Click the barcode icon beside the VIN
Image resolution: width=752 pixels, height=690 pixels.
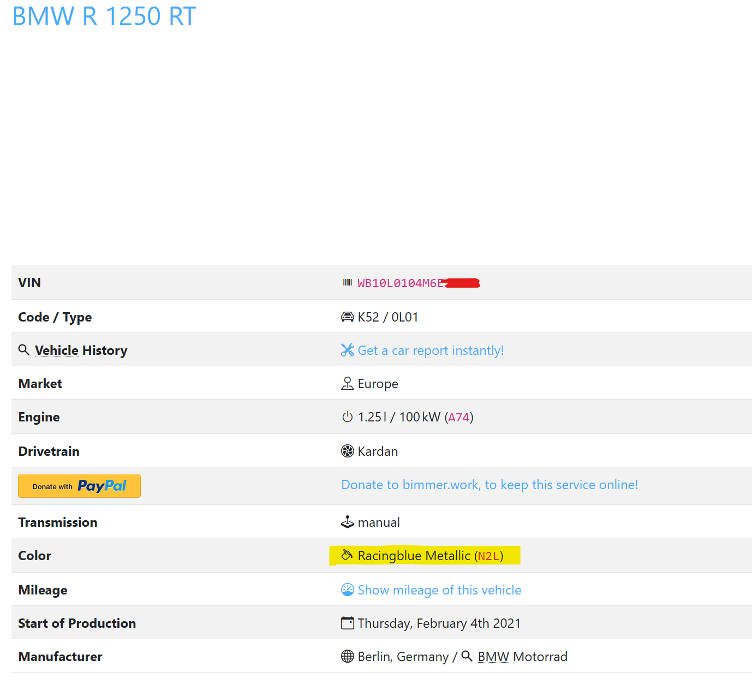pos(347,282)
